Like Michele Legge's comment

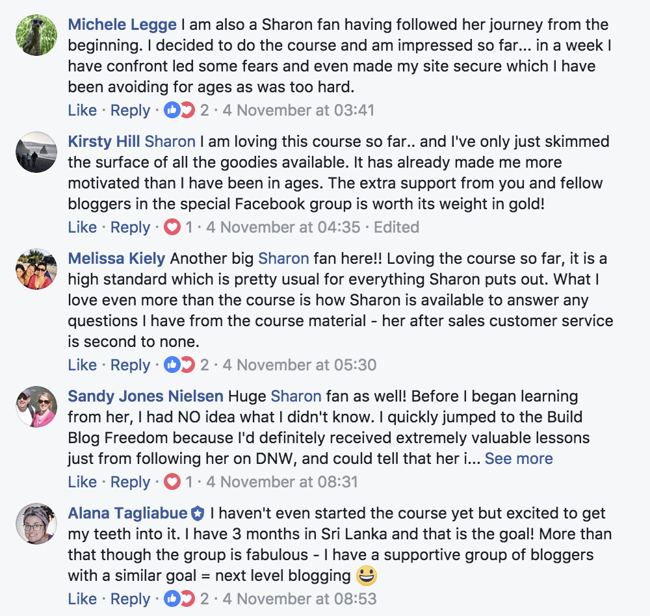(82, 110)
